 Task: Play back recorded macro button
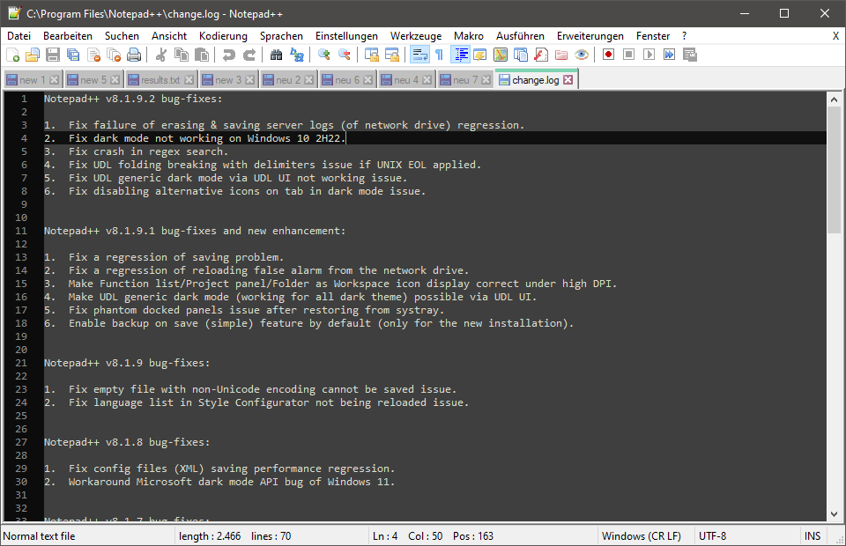click(x=649, y=55)
